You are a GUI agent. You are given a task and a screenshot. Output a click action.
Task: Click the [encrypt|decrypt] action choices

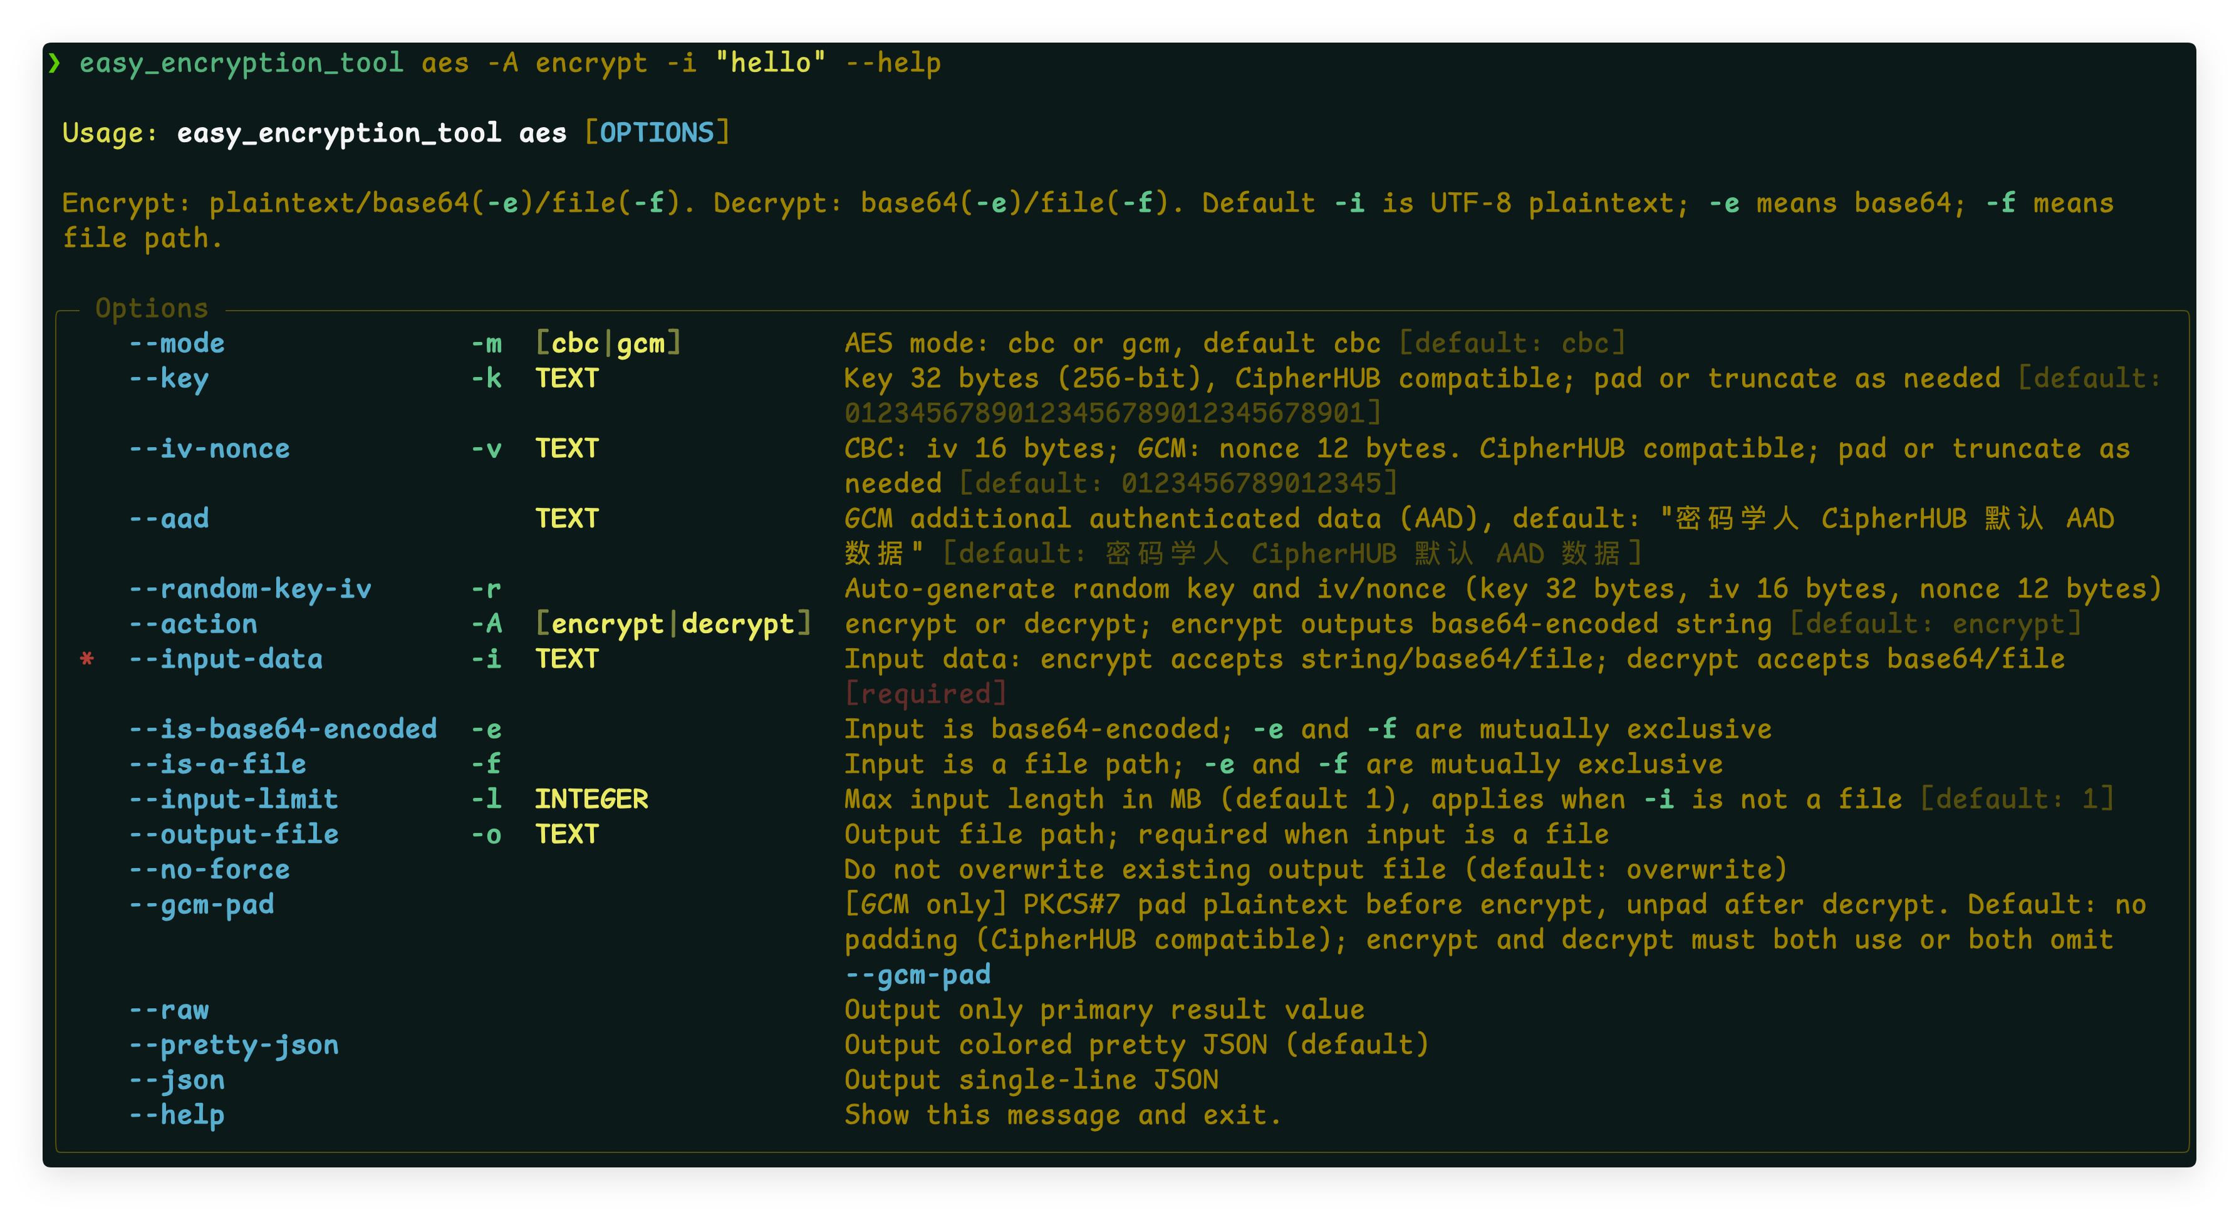pos(673,624)
